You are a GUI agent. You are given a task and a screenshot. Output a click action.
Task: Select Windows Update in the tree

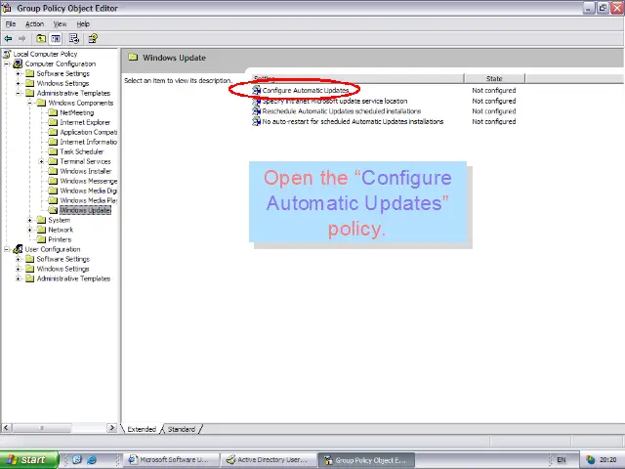pyautogui.click(x=85, y=210)
